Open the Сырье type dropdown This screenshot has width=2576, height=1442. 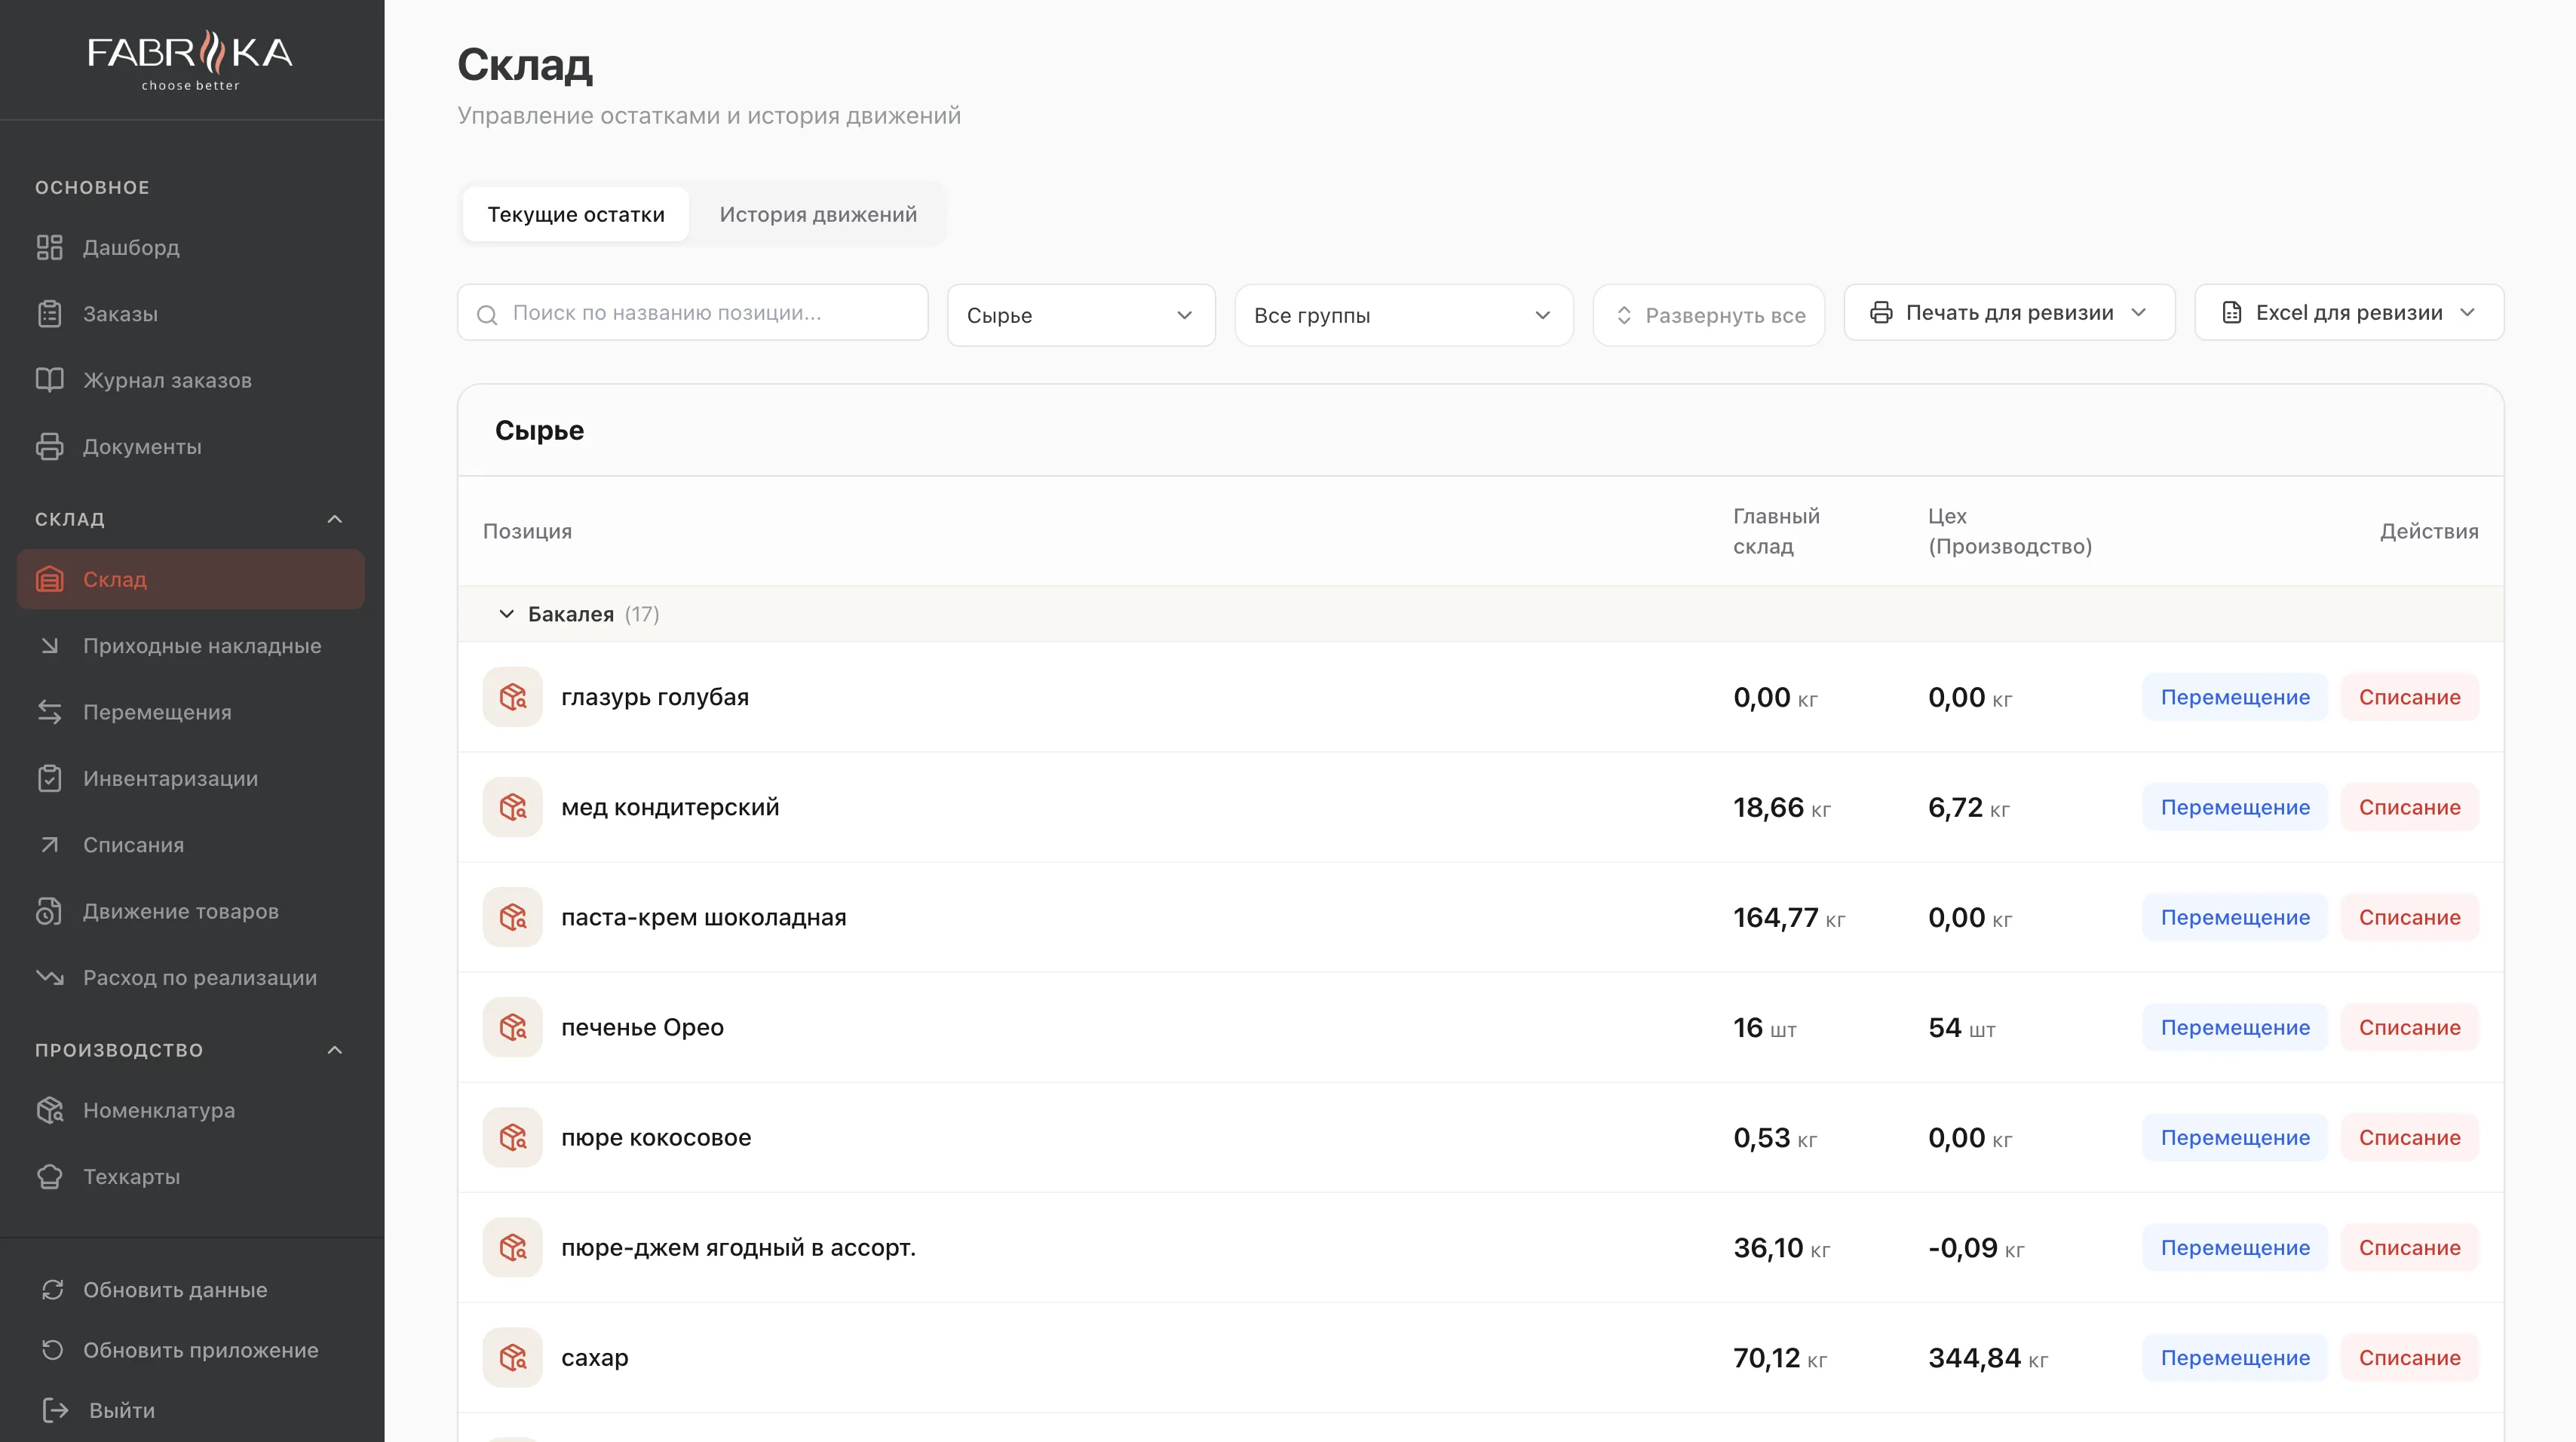(x=1081, y=315)
